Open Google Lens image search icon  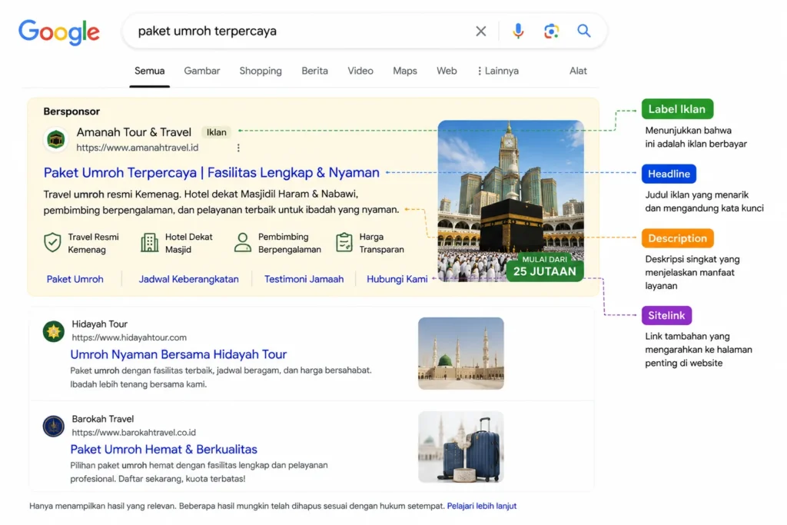tap(551, 31)
